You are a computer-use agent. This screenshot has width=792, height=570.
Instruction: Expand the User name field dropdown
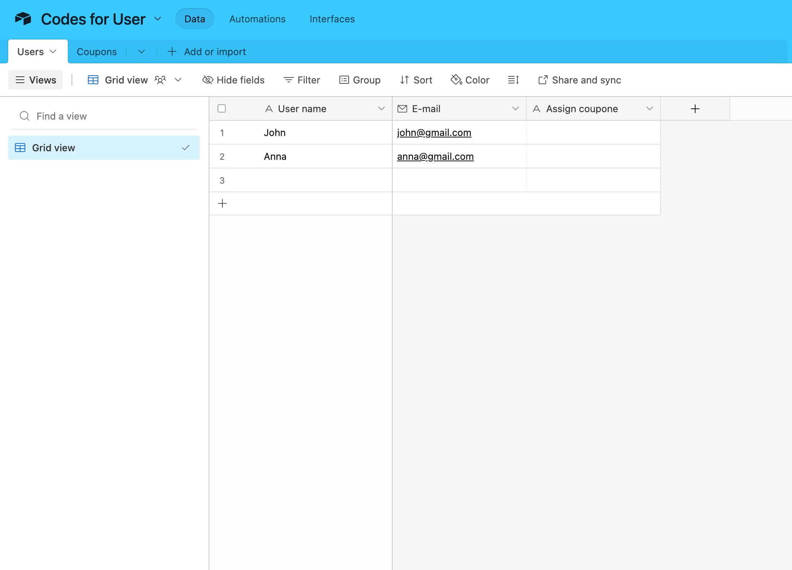[x=381, y=108]
